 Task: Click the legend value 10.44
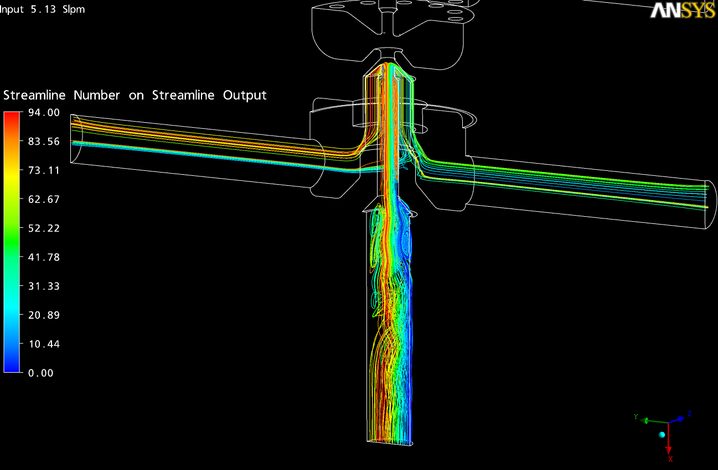click(44, 344)
